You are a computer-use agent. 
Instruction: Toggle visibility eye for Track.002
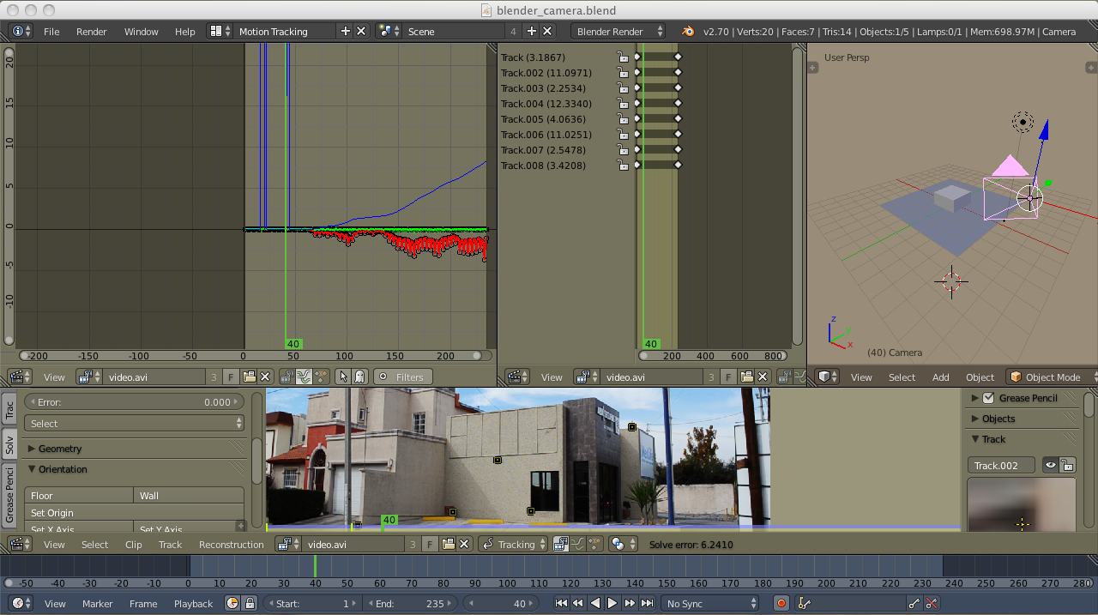tap(1049, 465)
